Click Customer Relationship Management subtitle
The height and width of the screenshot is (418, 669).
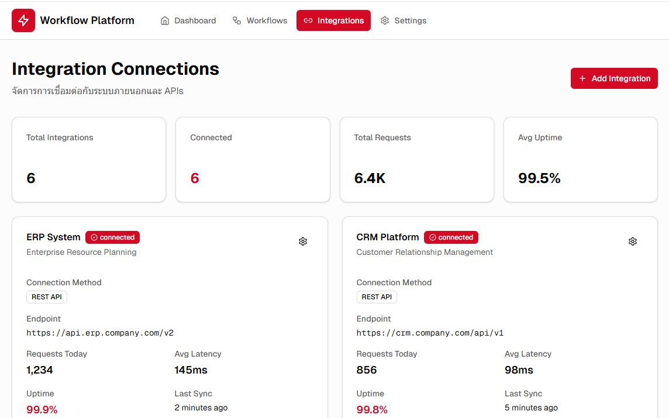425,252
